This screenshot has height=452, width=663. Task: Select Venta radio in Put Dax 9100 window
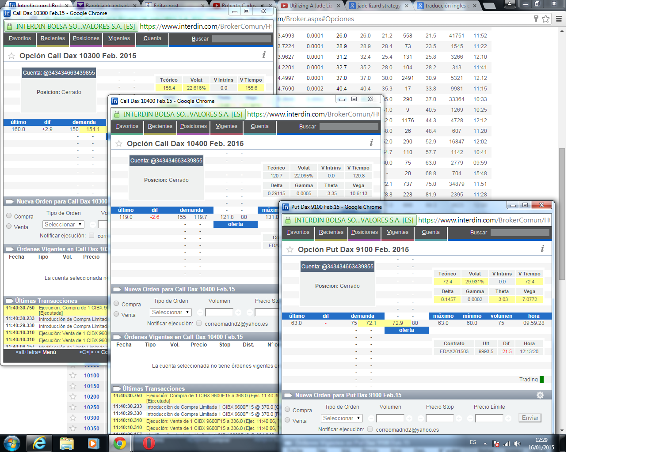[287, 420]
